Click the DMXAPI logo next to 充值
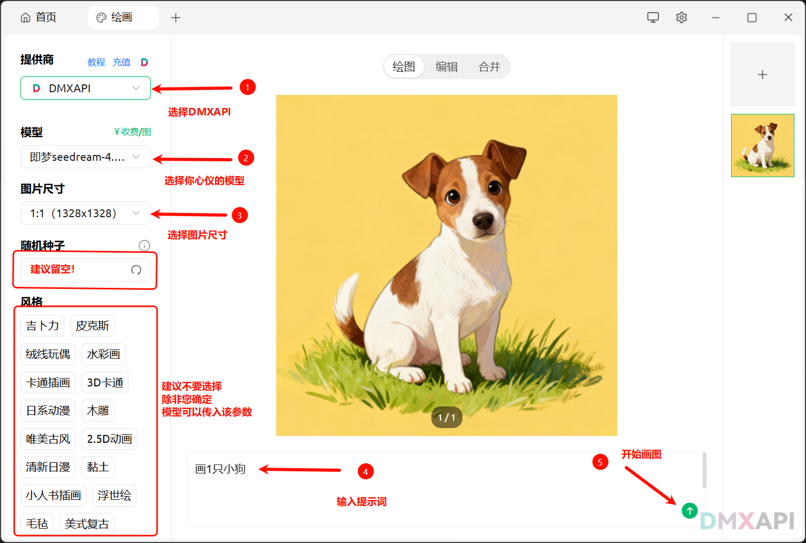This screenshot has width=806, height=543. pos(144,62)
